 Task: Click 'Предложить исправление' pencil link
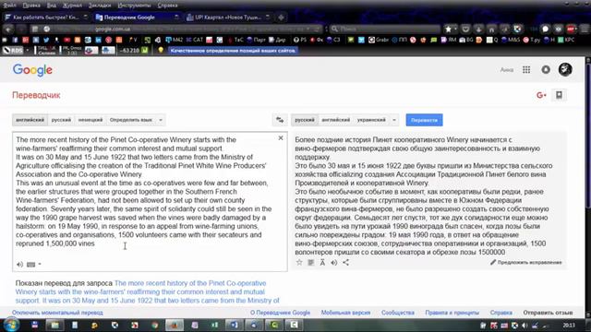(x=526, y=262)
